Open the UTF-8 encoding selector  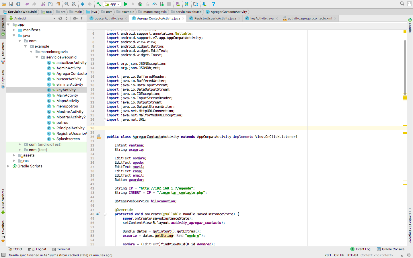tap(352, 255)
